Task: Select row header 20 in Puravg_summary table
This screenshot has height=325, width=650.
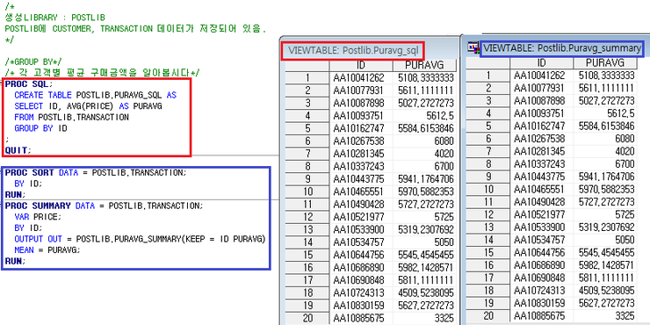Action: [487, 315]
